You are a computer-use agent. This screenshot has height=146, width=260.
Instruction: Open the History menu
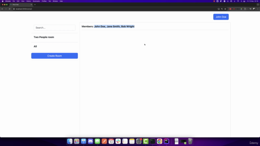pos(28,1)
